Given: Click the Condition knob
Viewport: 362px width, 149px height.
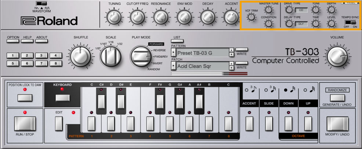Looking at the screenshot, I should tap(268, 23).
